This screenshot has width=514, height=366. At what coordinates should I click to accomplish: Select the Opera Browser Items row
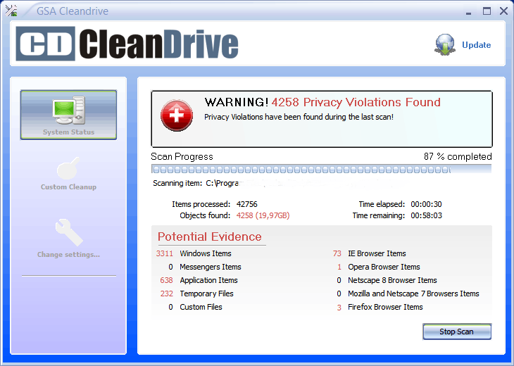point(378,267)
